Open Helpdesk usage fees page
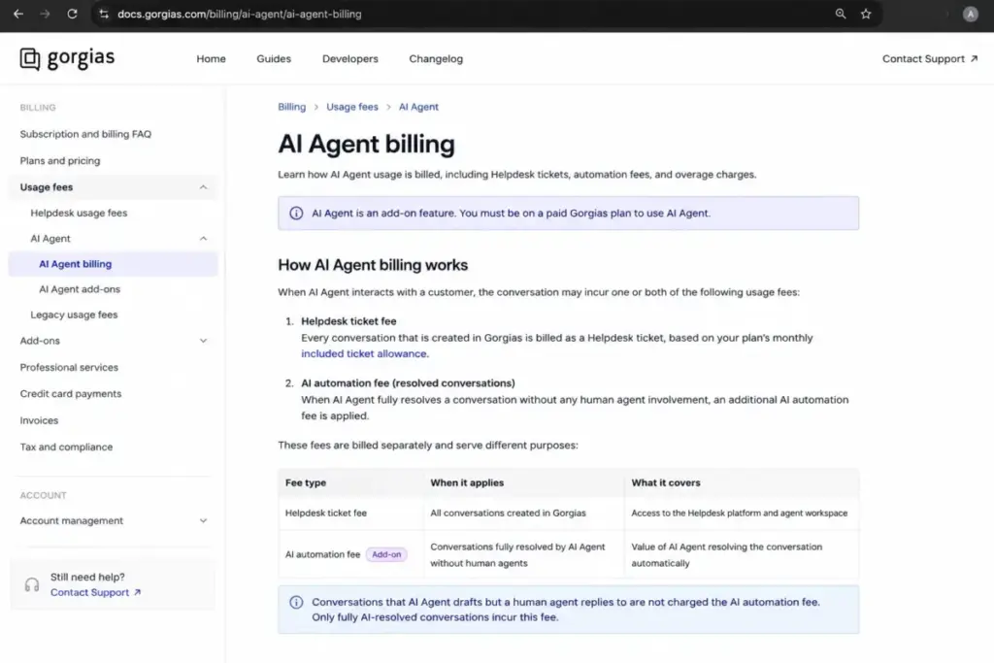 (79, 213)
